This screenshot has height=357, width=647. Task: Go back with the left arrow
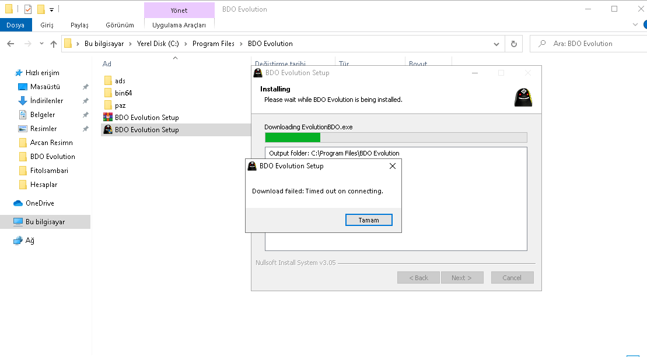pos(11,44)
